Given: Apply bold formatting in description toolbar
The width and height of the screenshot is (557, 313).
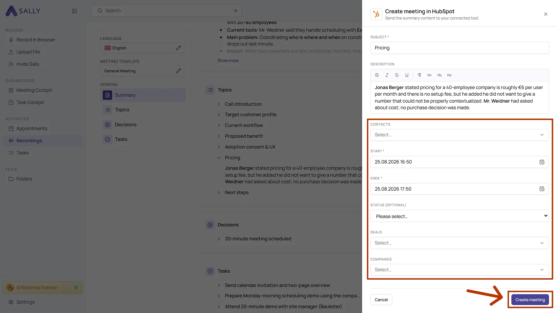Looking at the screenshot, I should tap(377, 75).
